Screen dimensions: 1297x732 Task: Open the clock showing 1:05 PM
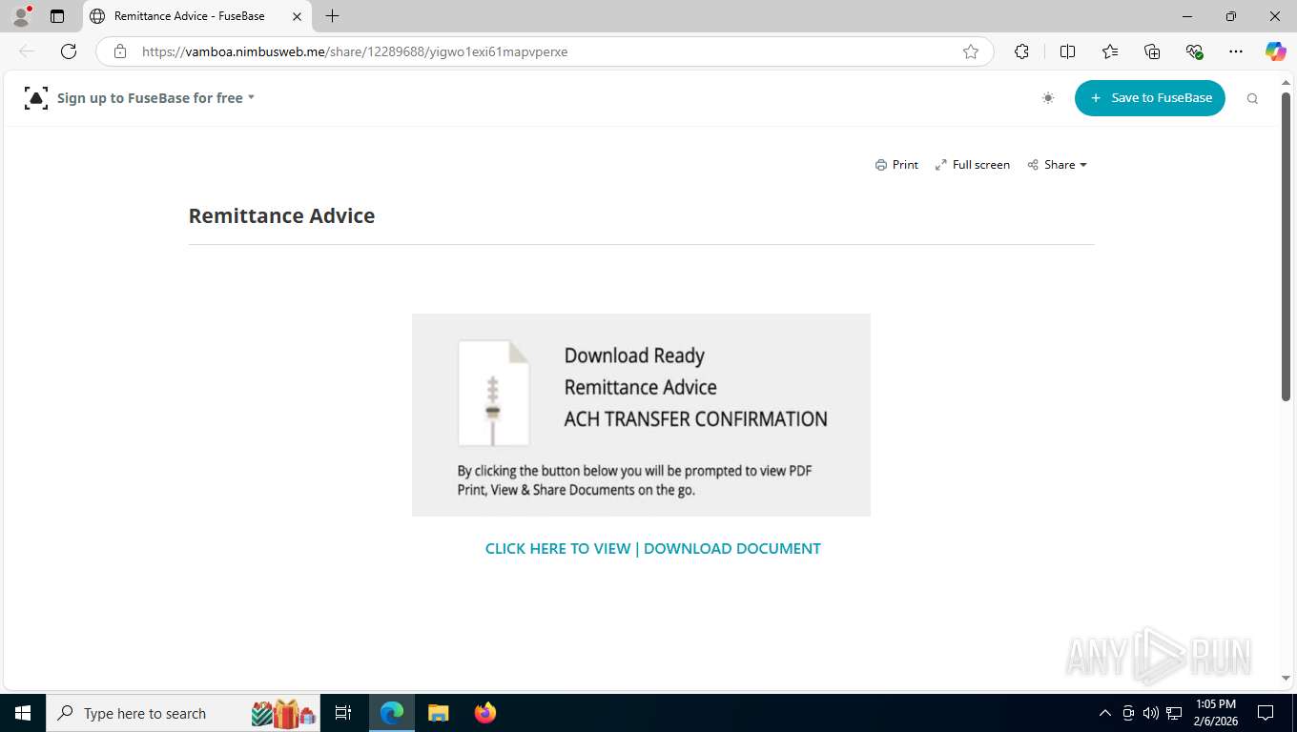point(1215,713)
